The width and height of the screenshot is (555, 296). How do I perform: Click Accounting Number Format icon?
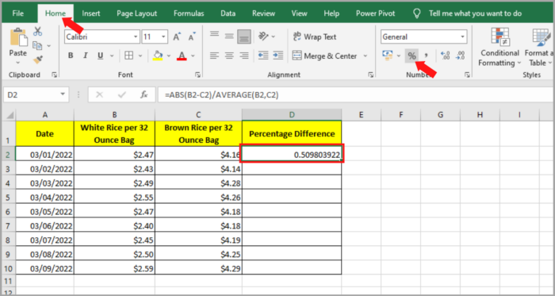coord(388,56)
